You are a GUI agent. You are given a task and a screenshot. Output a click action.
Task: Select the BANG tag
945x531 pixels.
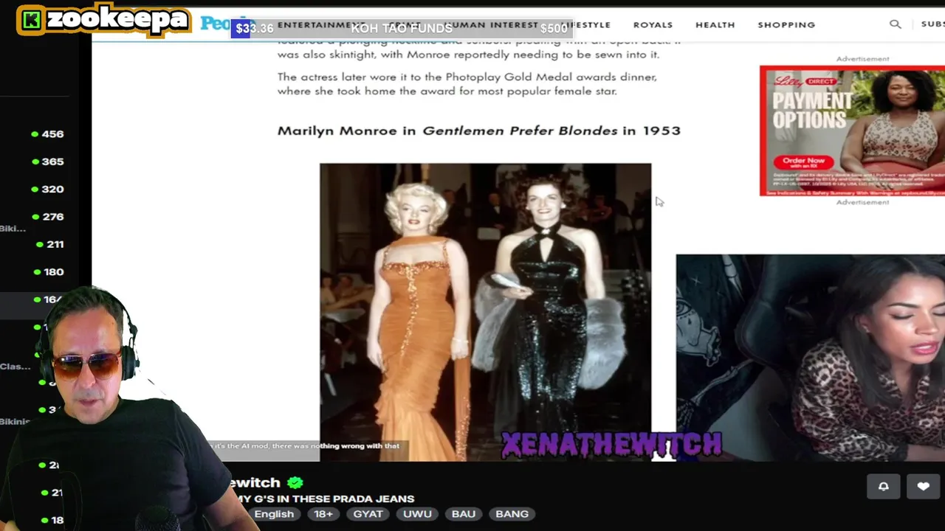tap(512, 514)
